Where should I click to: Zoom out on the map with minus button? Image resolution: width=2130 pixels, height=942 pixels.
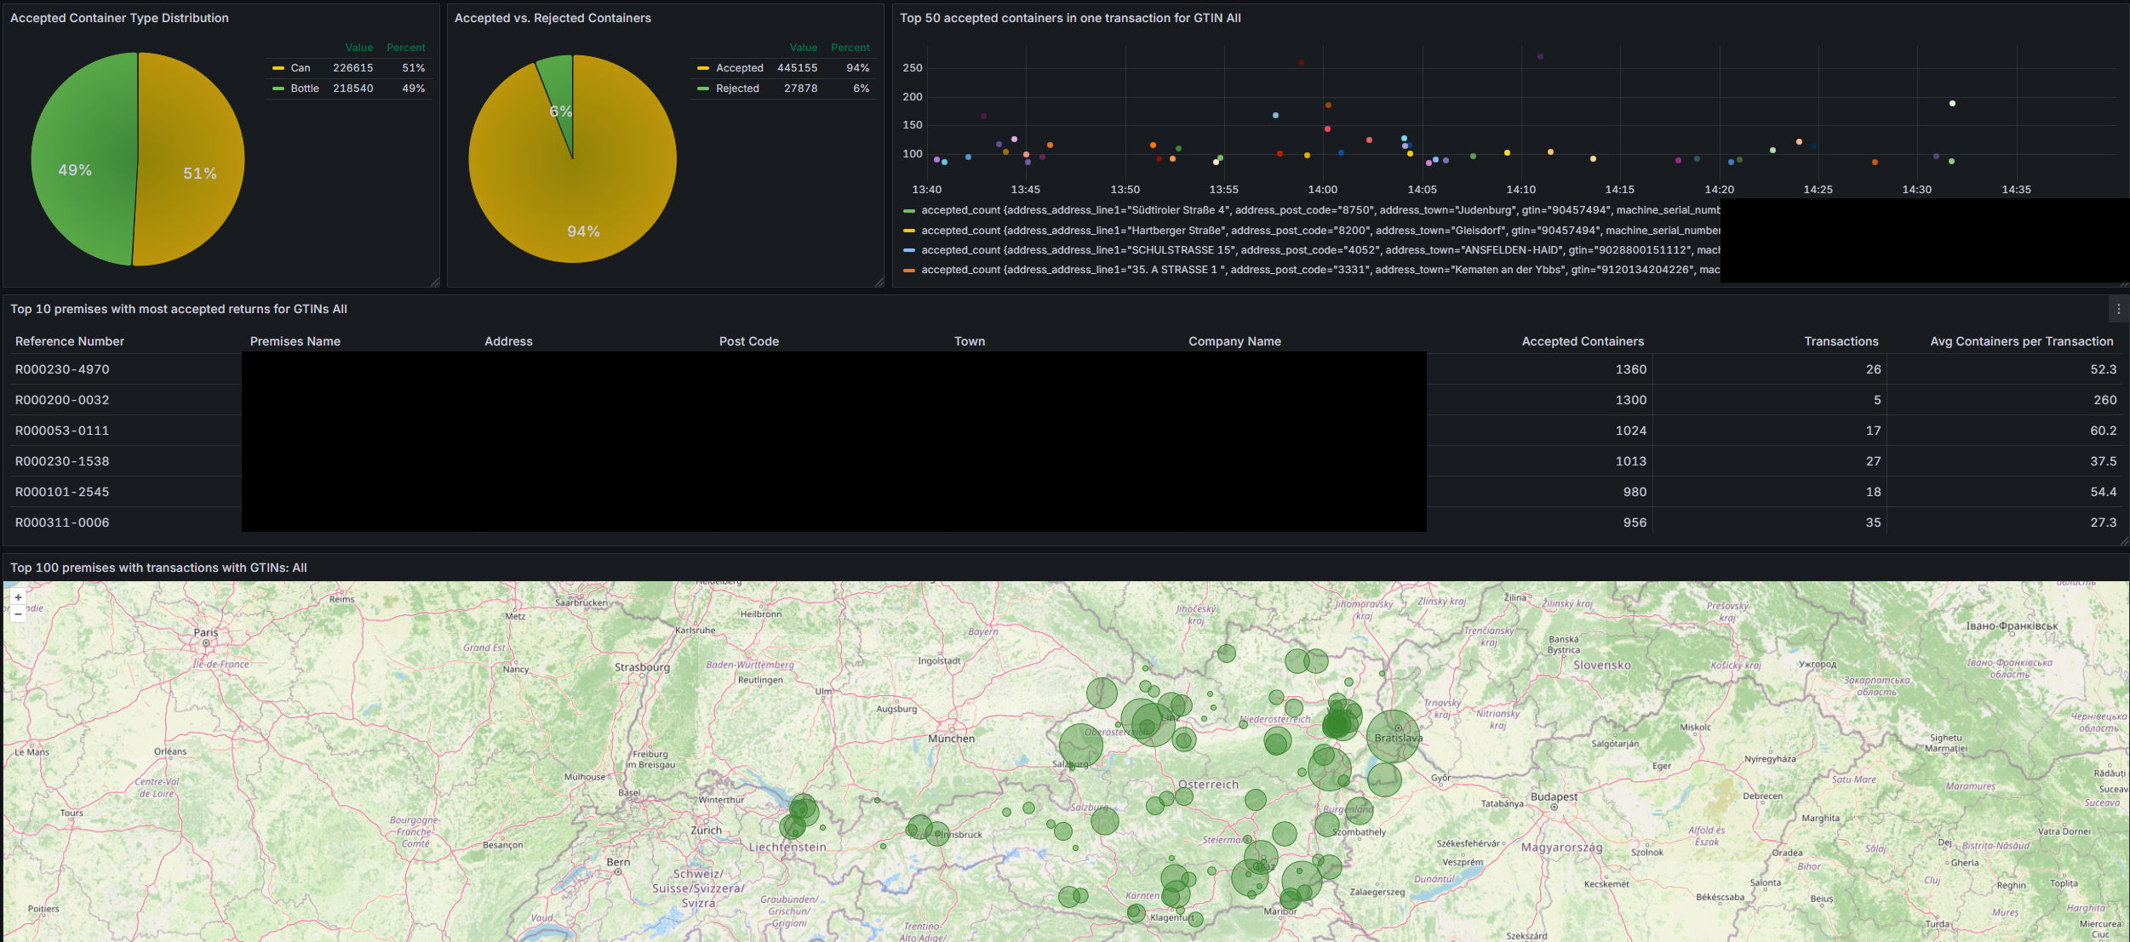(x=18, y=614)
